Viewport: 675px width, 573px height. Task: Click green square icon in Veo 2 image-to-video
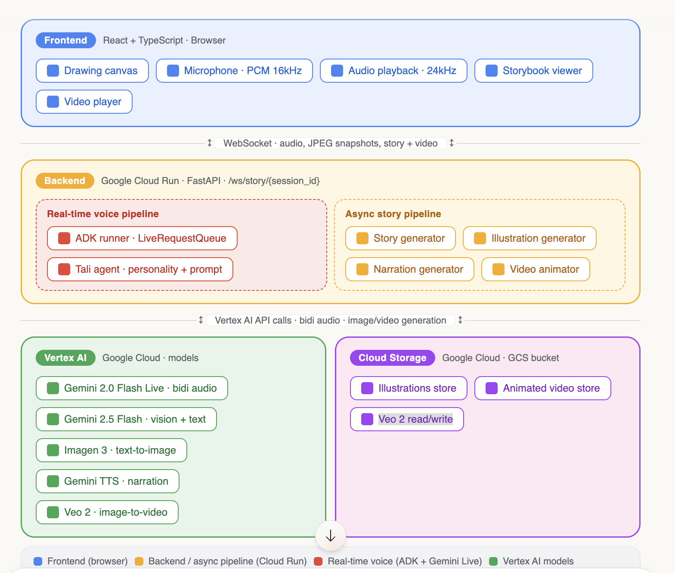pyautogui.click(x=53, y=512)
